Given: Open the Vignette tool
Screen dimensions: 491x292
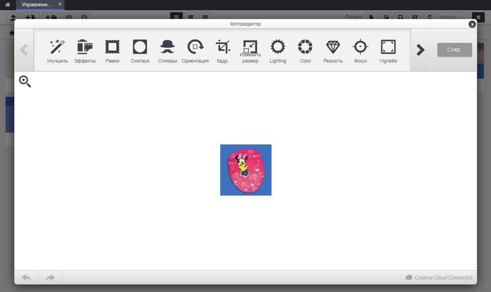Looking at the screenshot, I should coord(388,51).
